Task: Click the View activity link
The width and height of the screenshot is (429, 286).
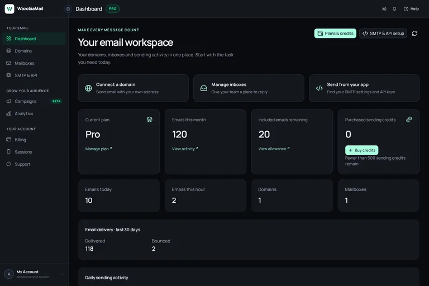Action: pos(185,149)
